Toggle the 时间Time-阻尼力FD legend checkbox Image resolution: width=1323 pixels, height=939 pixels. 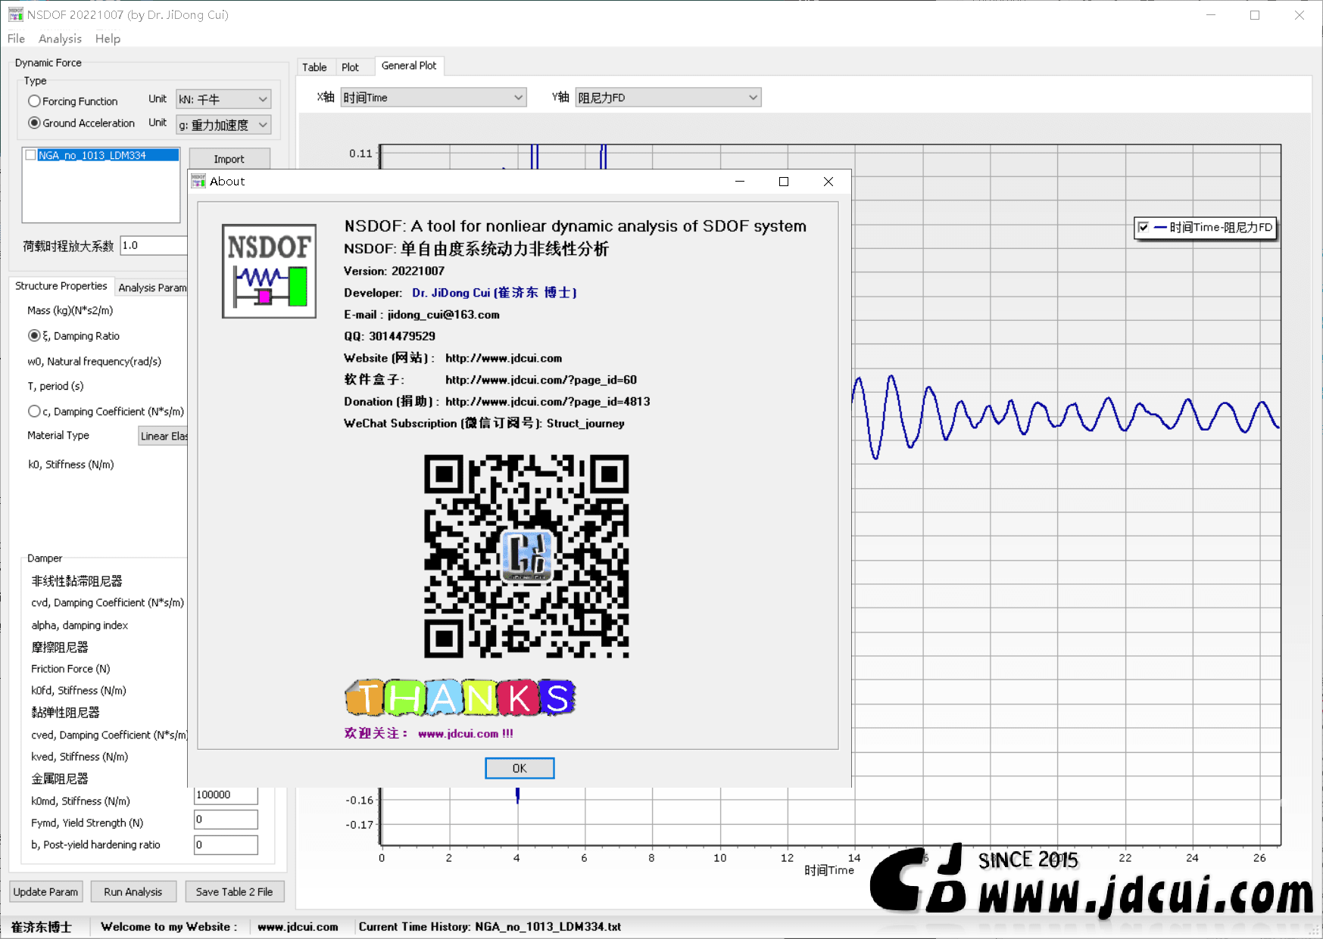tap(1144, 227)
